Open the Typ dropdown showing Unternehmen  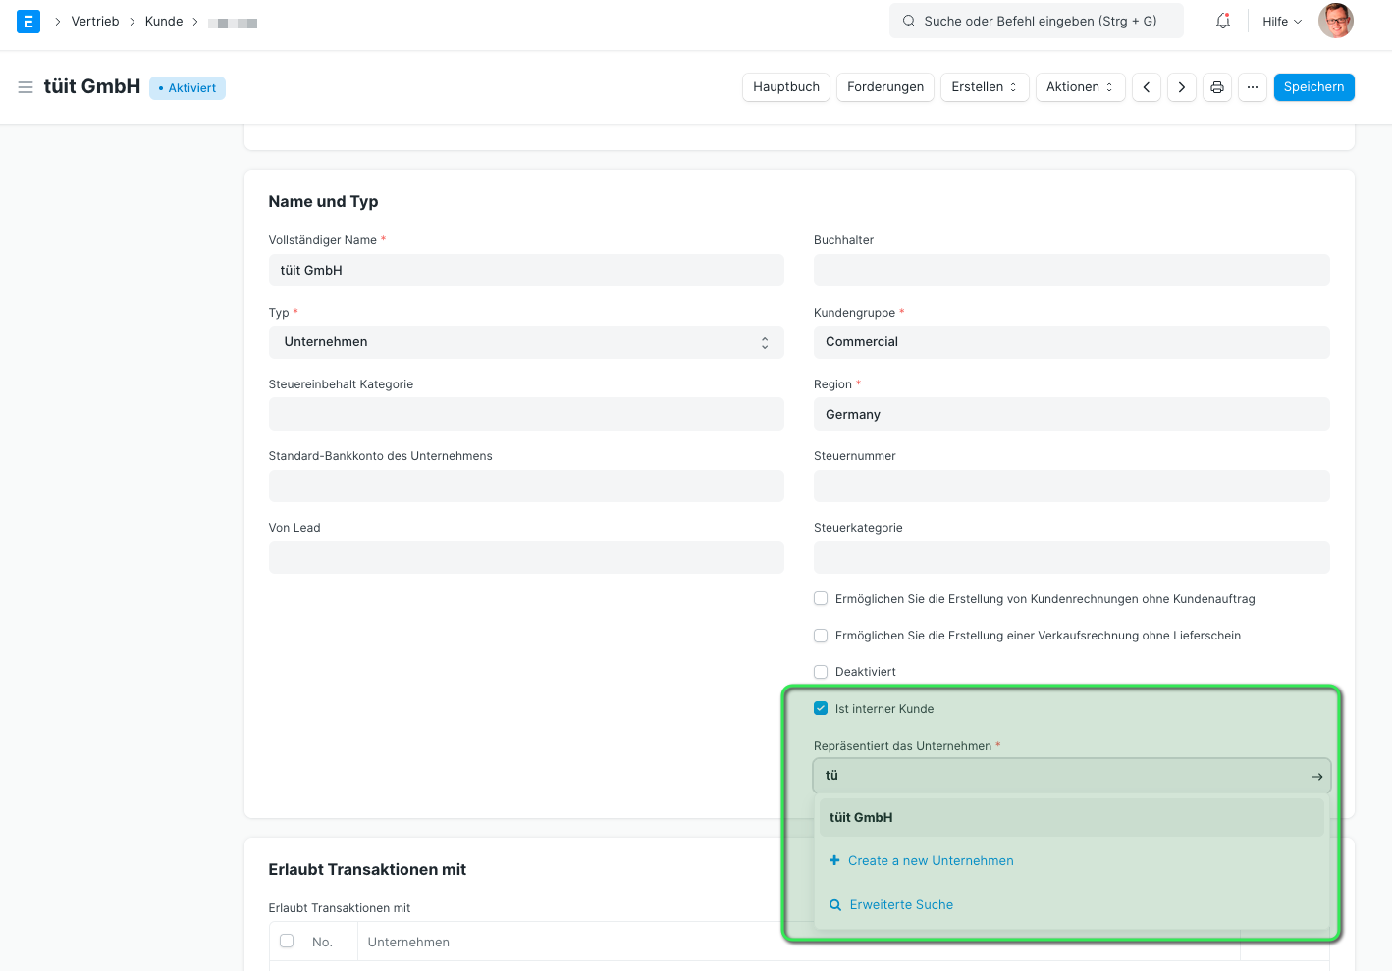coord(526,342)
